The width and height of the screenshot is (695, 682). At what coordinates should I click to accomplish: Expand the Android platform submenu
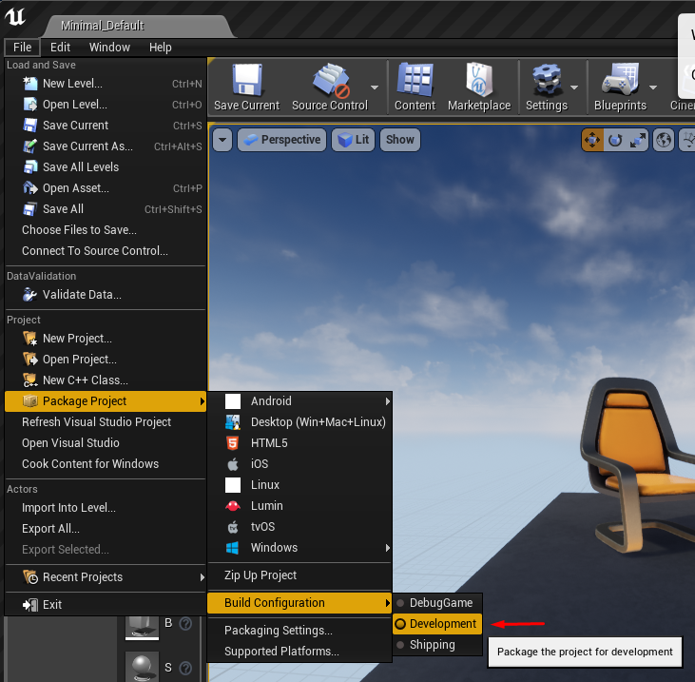(300, 400)
